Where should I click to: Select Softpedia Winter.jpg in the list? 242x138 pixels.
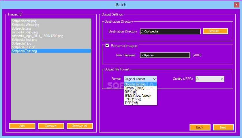pos(51,25)
